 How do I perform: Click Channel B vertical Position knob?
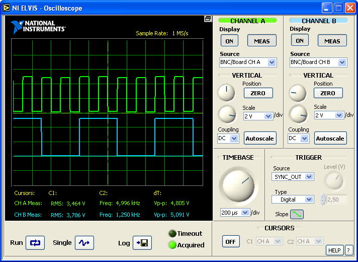(298, 93)
